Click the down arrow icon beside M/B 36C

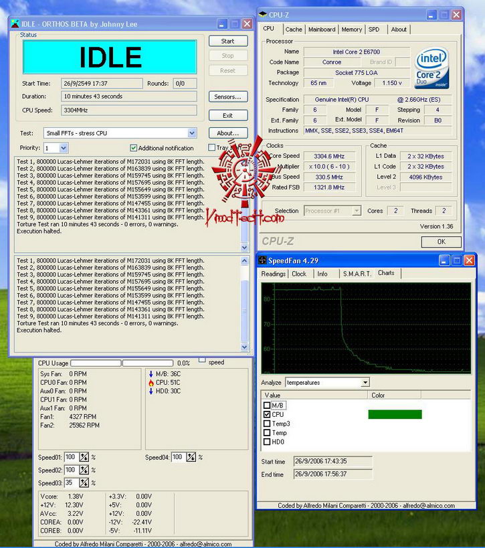(151, 374)
